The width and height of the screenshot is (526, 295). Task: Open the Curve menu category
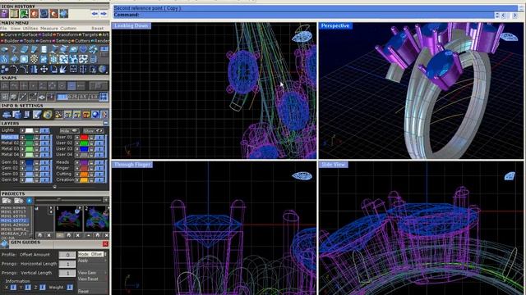(x=11, y=34)
